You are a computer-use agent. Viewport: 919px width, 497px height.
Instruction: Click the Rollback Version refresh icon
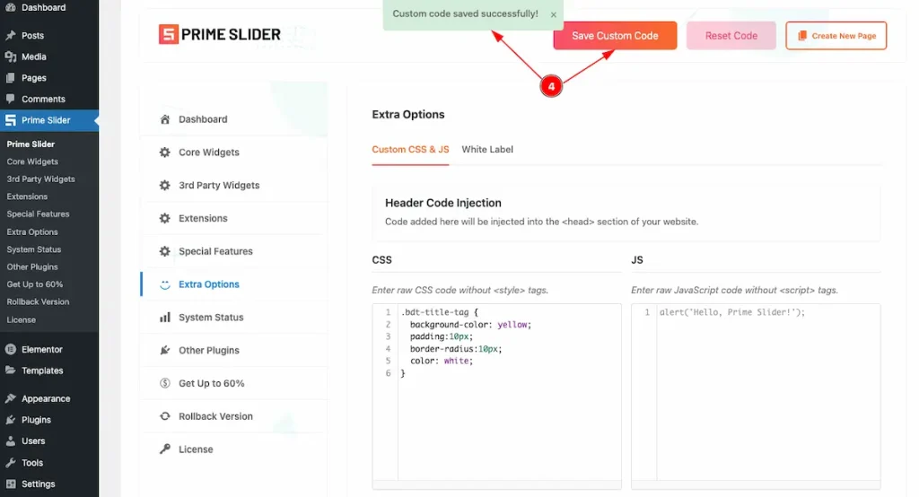point(165,416)
